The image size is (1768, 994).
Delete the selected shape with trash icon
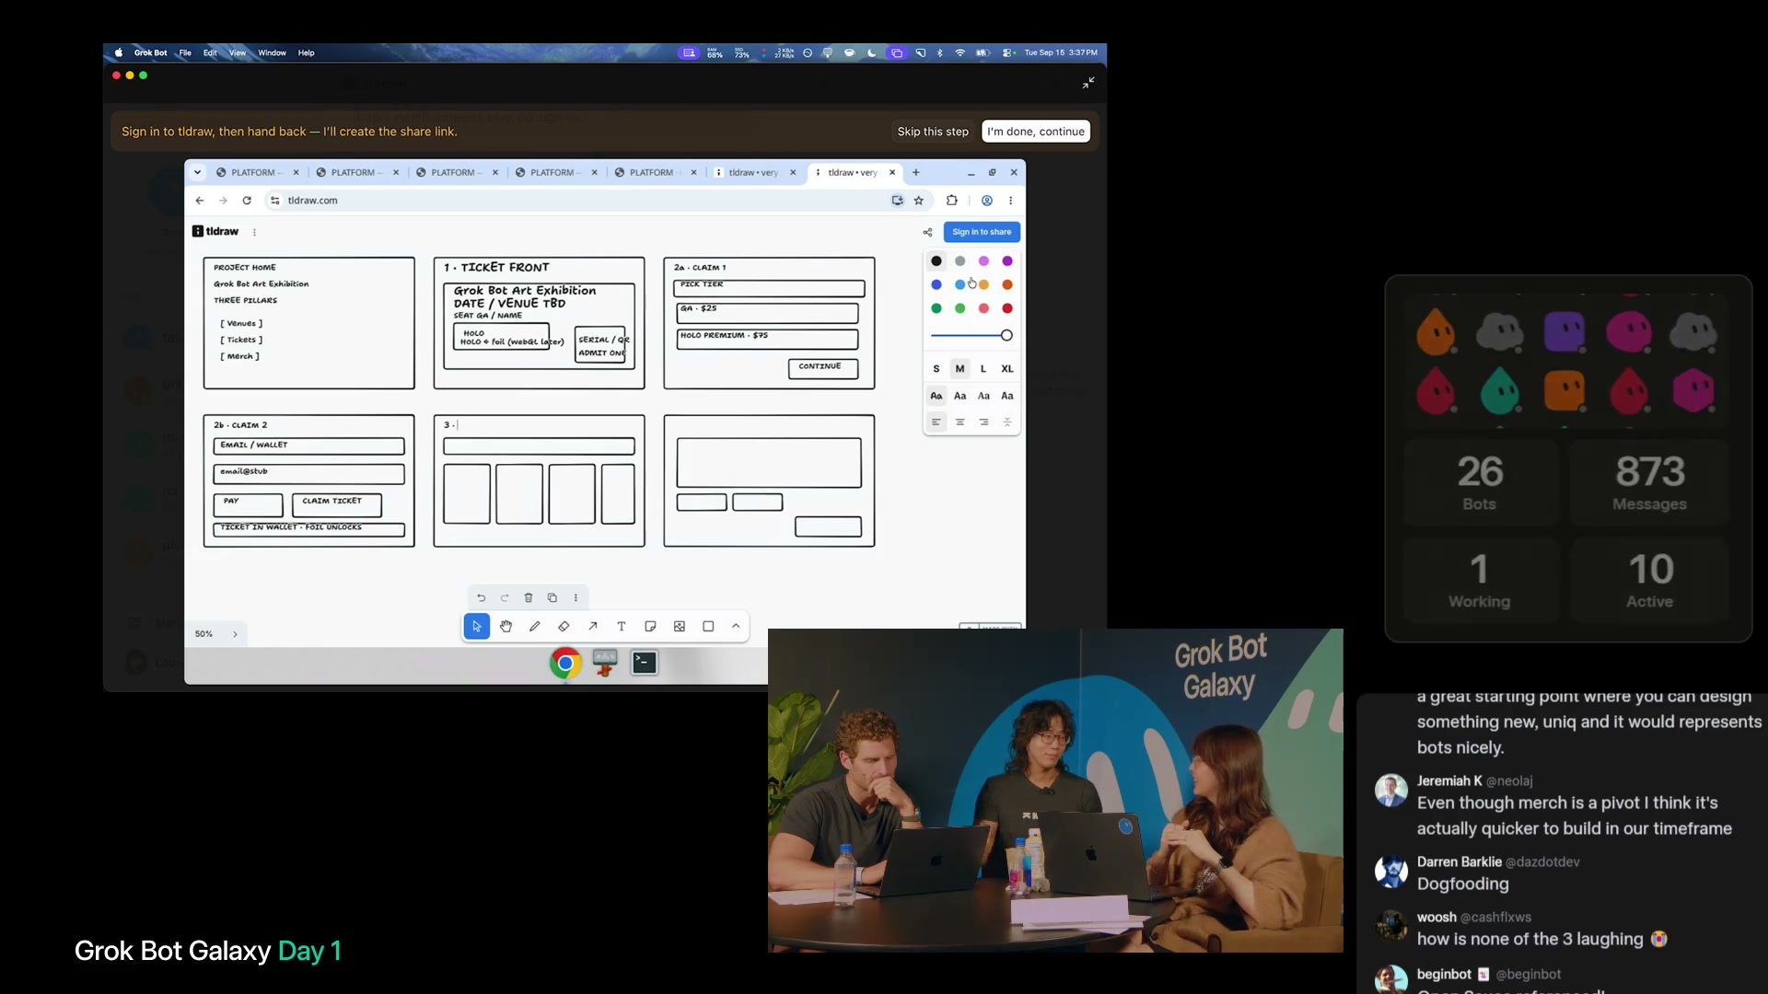529,598
